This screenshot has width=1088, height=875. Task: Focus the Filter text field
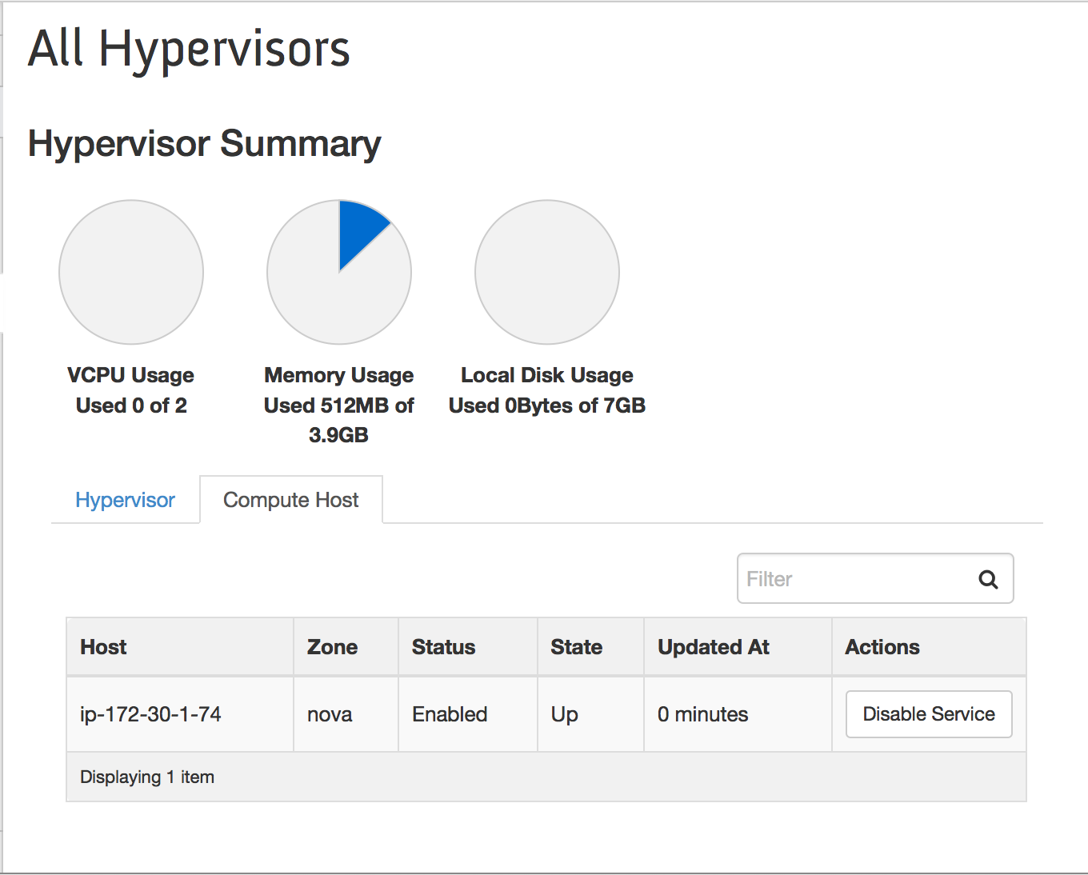click(x=852, y=579)
